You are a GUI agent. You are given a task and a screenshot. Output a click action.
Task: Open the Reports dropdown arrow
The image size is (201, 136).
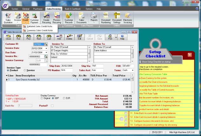[94, 23]
